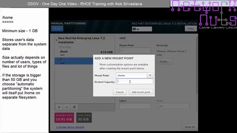Focus the Desired Capacity input field

pos(134,81)
